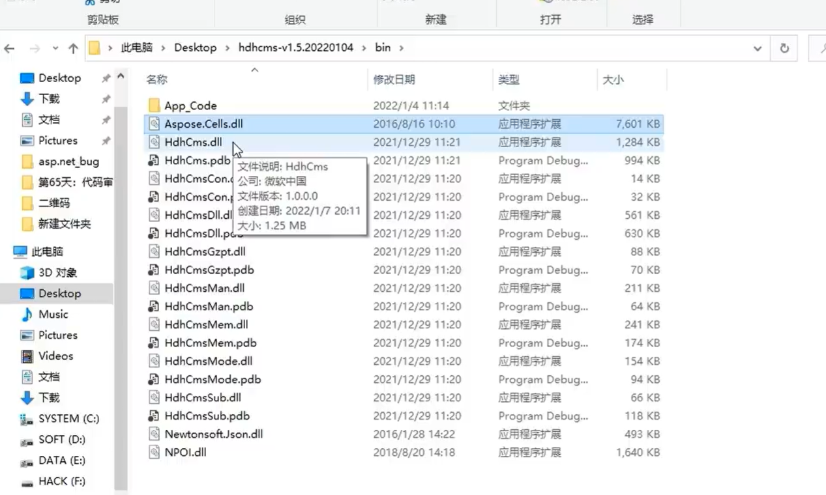826x495 pixels.
Task: Open 3D 对象 in the navigation pane
Action: [x=57, y=272]
